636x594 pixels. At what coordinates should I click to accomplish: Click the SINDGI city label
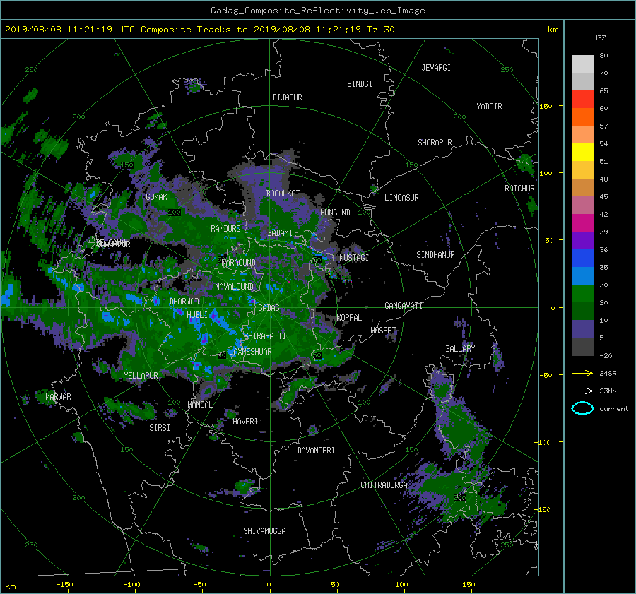(x=360, y=84)
